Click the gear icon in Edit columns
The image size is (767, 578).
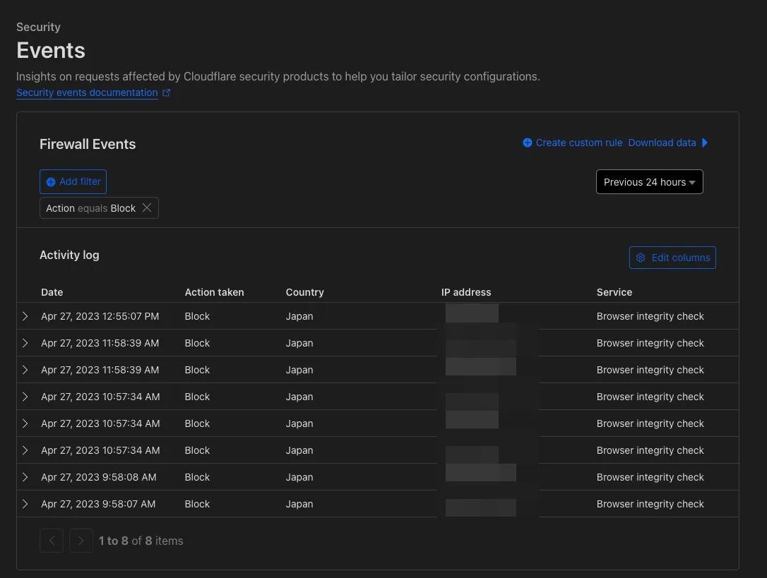641,258
